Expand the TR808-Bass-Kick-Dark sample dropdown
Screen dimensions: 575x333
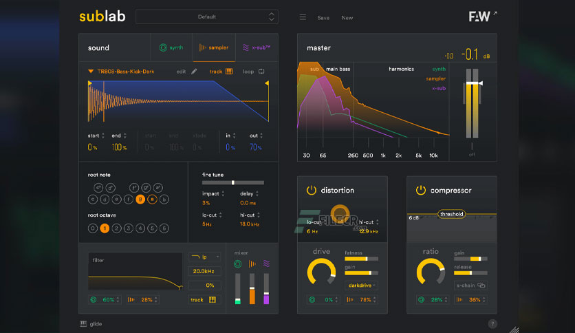(91, 72)
